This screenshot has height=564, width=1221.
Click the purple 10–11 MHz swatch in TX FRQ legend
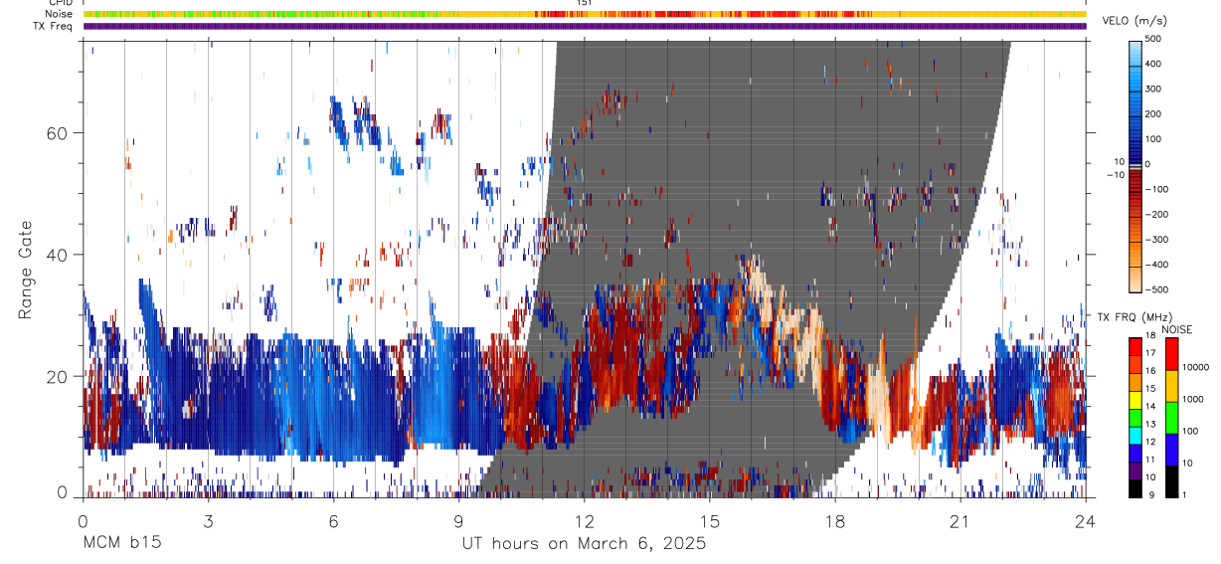1136,470
